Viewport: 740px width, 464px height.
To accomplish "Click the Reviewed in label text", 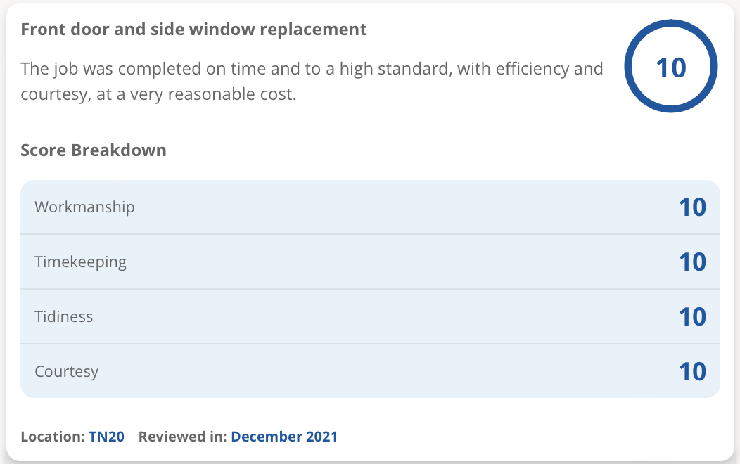I will [x=183, y=437].
